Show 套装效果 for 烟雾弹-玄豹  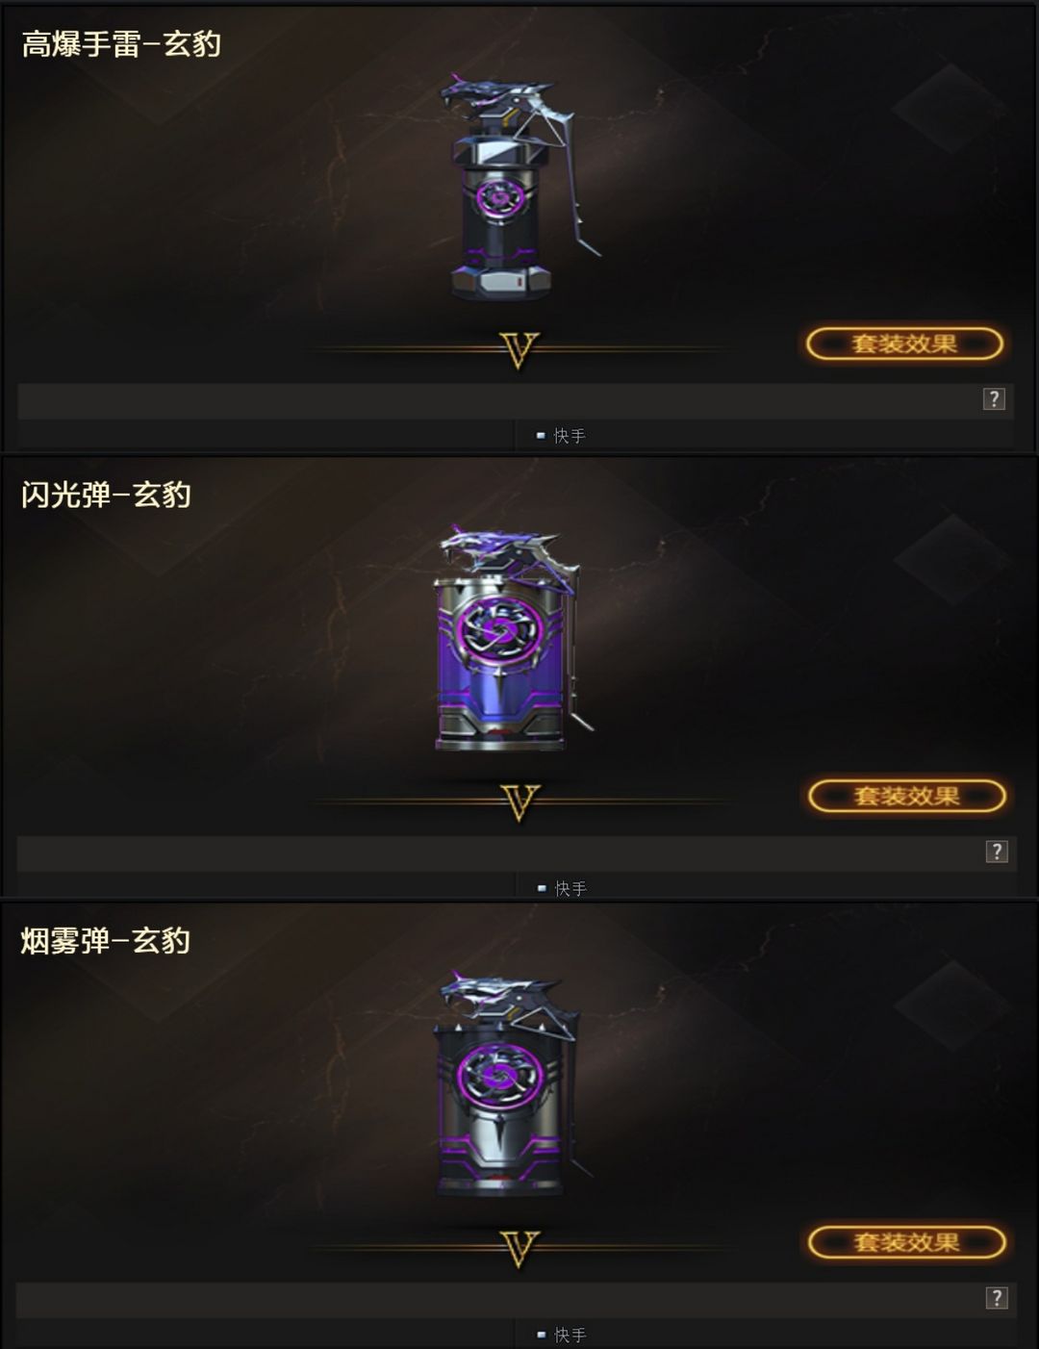[906, 1242]
